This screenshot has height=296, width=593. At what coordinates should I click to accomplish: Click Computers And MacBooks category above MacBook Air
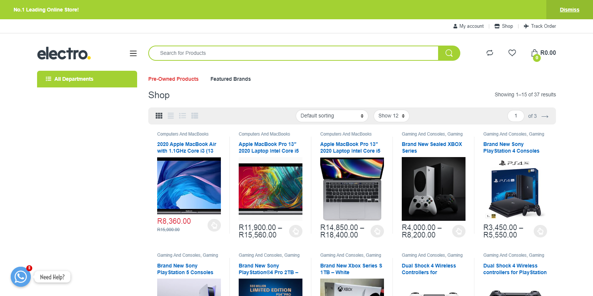click(x=183, y=134)
